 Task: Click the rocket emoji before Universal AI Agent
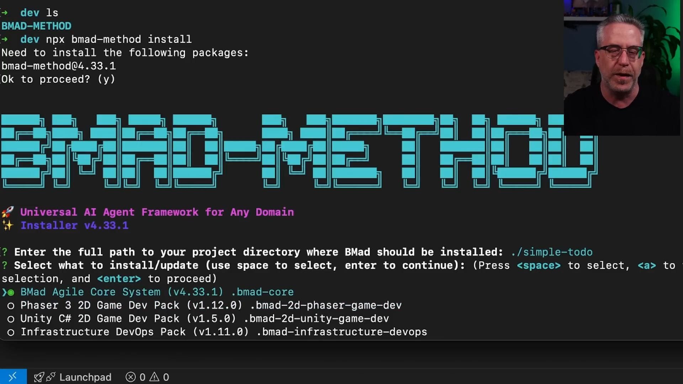pos(7,212)
